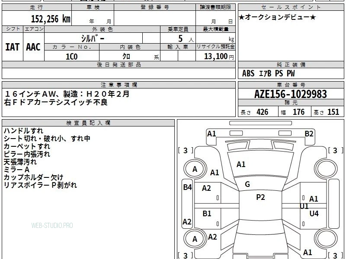Select the chassis number AZE156-1029983

[x=291, y=94]
